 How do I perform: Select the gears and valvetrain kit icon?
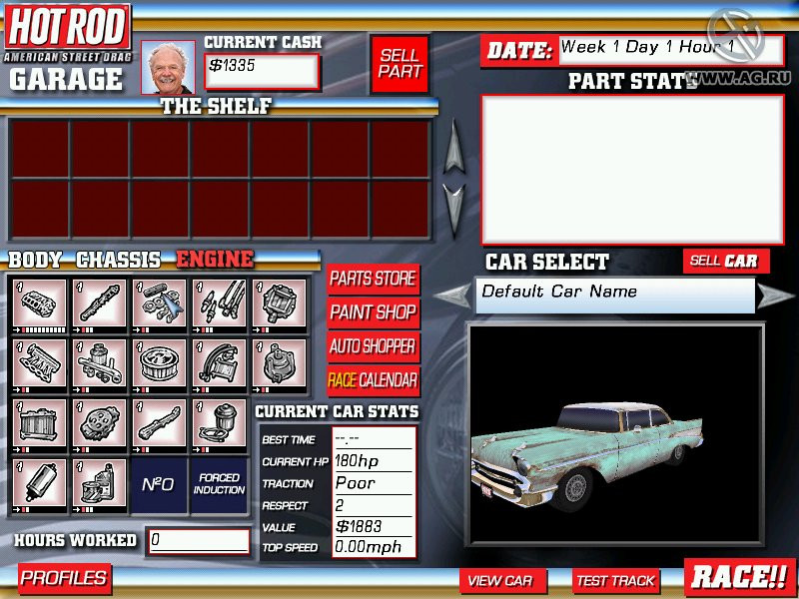pyautogui.click(x=160, y=303)
